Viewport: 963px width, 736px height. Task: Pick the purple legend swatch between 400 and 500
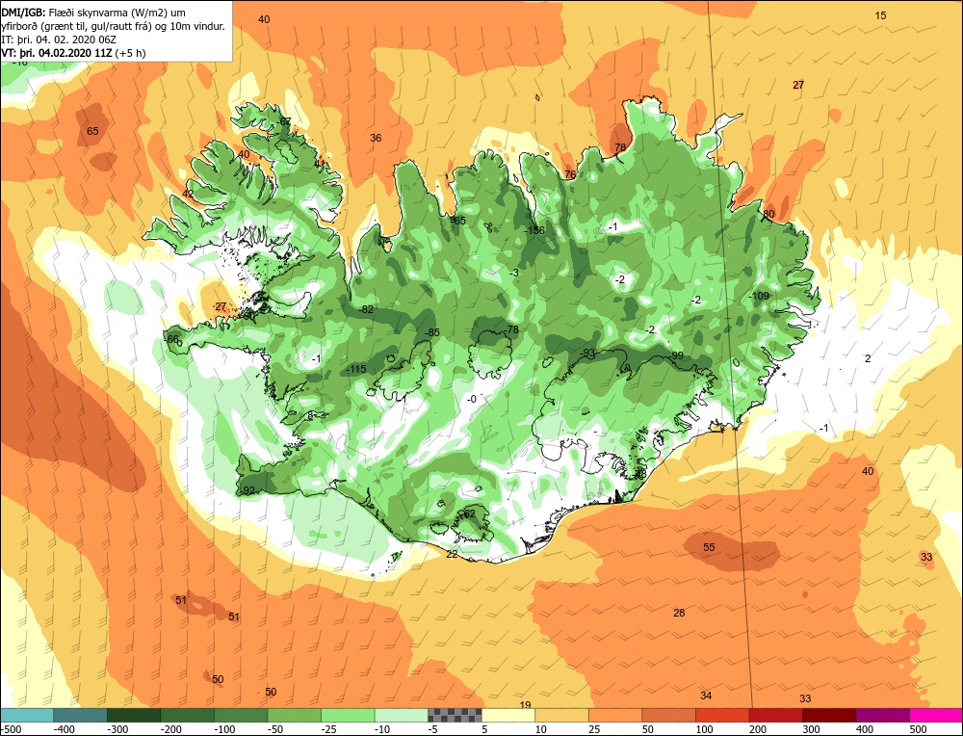[x=882, y=715]
